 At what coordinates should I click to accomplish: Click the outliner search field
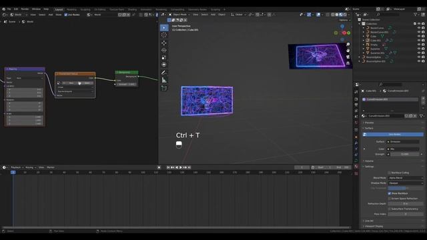(388, 15)
